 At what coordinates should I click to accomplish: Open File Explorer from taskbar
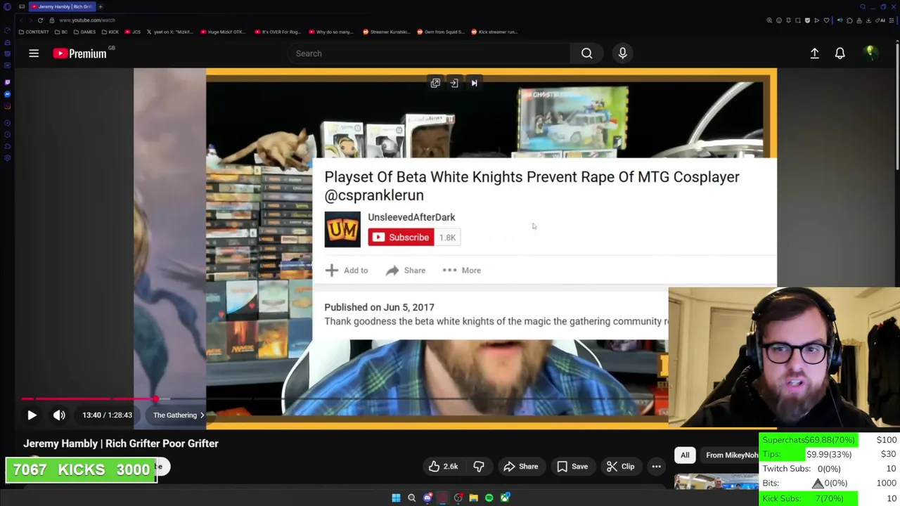tap(473, 498)
